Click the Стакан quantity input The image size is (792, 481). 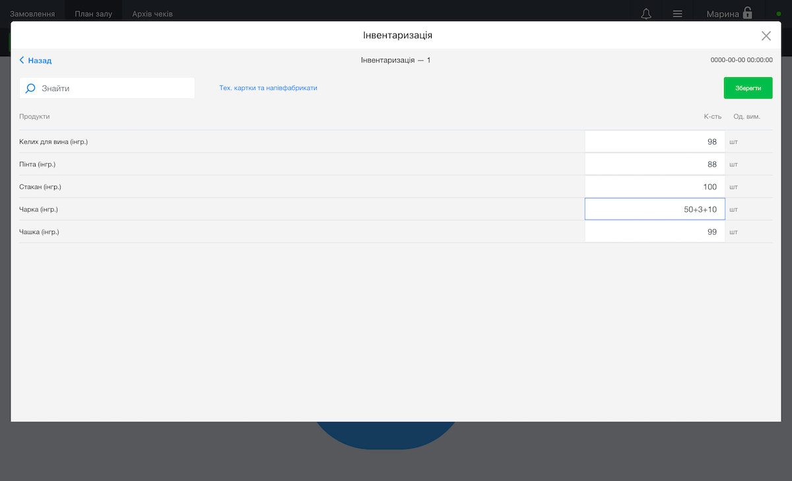[x=654, y=187]
